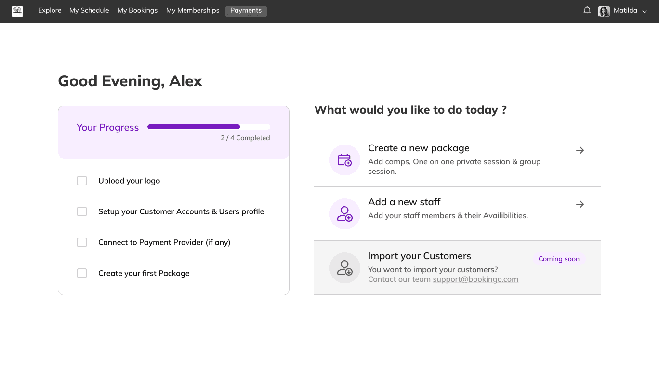This screenshot has height=370, width=659.
Task: Click Matilda's profile avatar
Action: click(604, 11)
